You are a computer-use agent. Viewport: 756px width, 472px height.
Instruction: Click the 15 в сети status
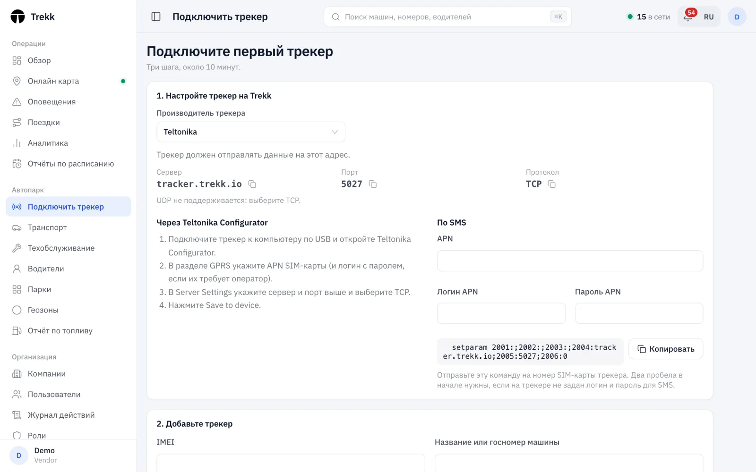tap(649, 17)
